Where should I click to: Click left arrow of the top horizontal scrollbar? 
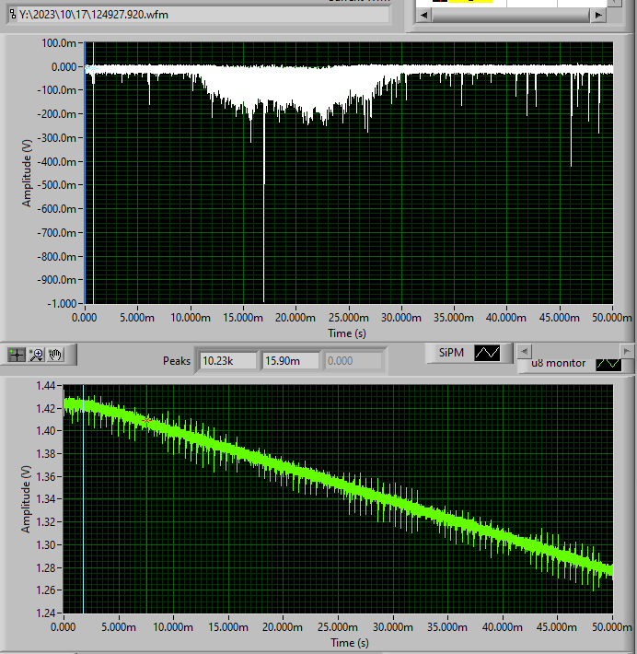424,16
